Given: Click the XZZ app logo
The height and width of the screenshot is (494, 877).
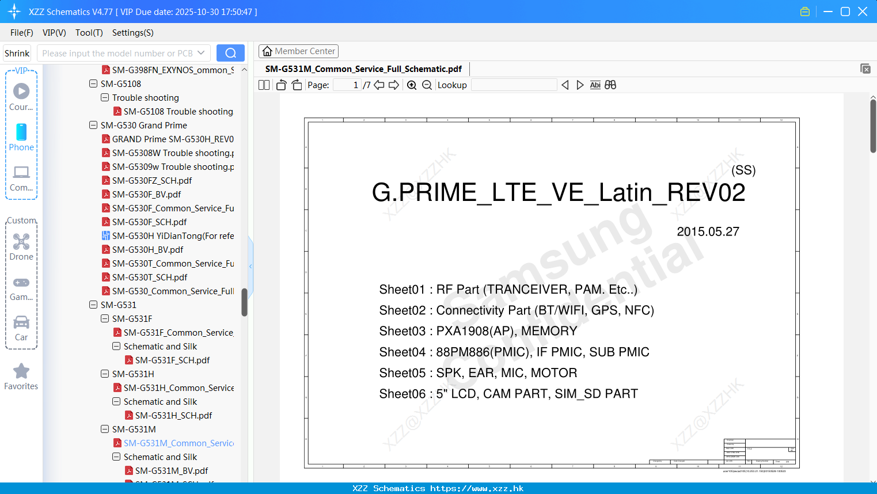Looking at the screenshot, I should point(14,12).
